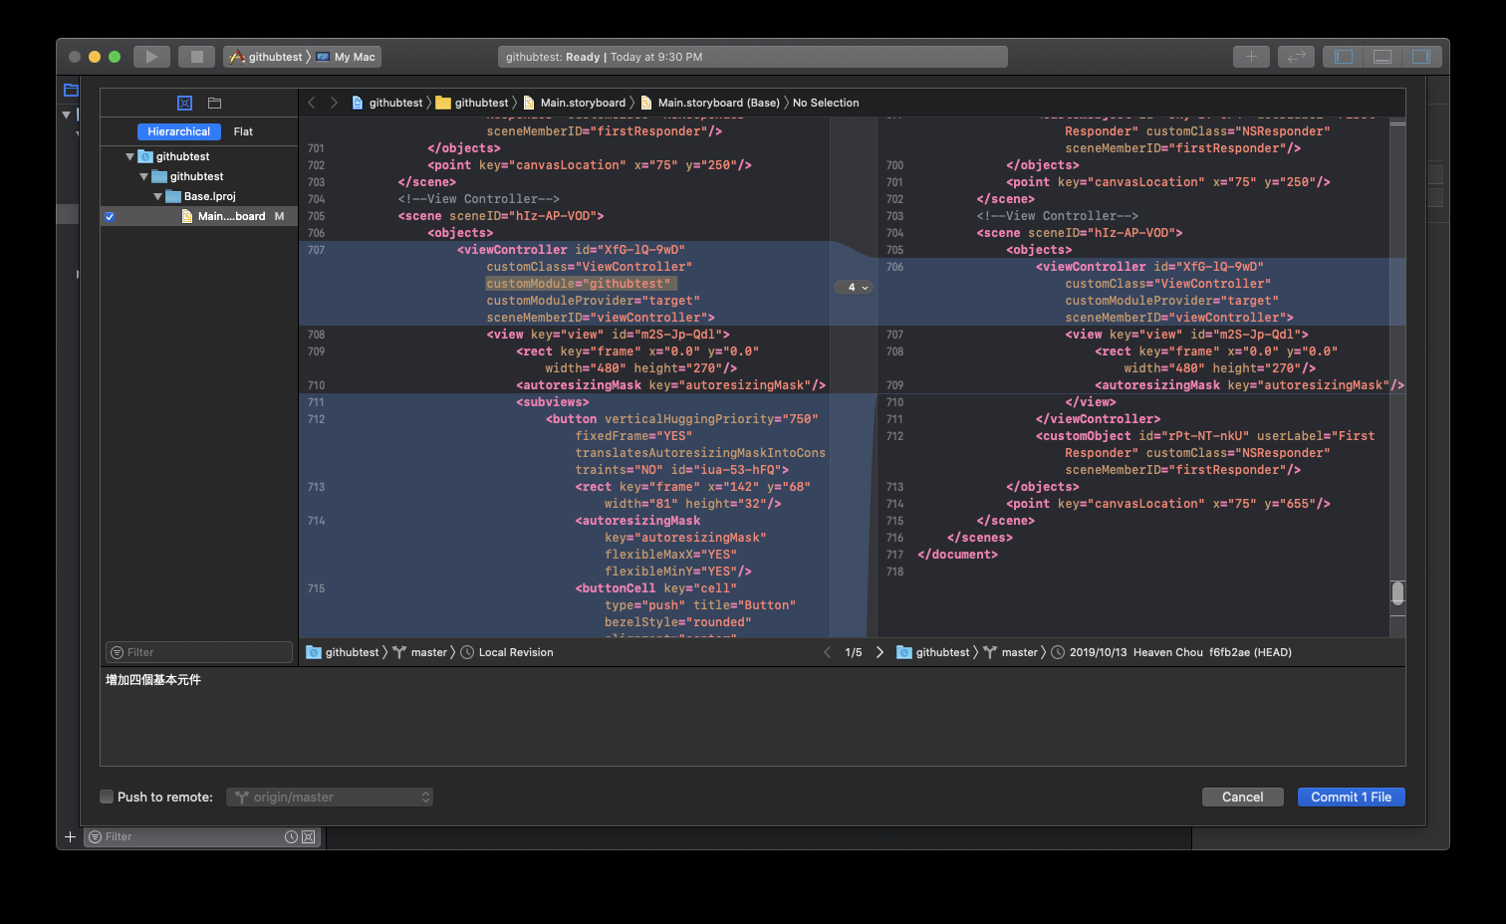Click line number 707 in left gutter
Viewport: 1506px width, 924px height.
tap(316, 250)
